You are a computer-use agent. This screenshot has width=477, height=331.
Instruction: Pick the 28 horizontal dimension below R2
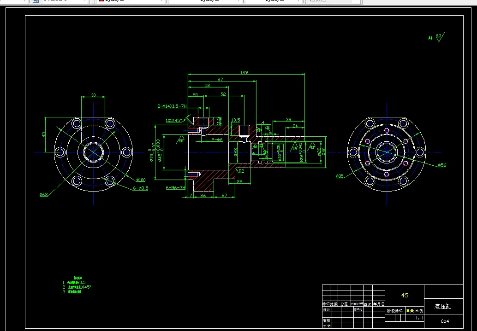[x=239, y=181]
